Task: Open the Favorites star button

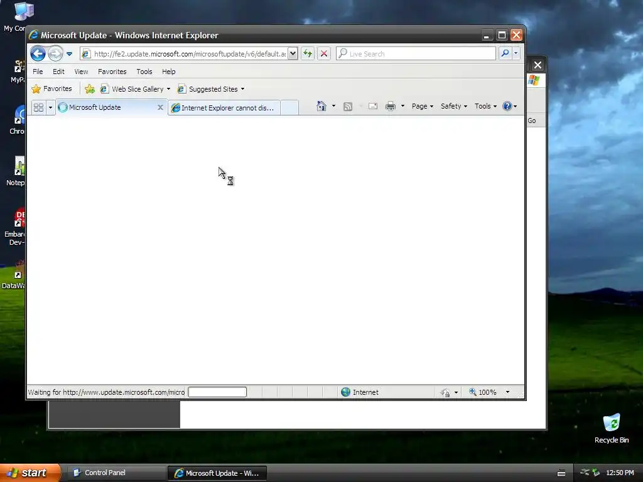Action: click(52, 89)
